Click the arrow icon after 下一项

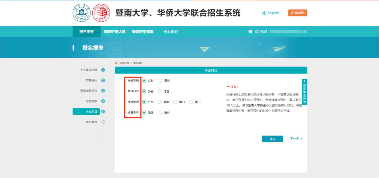[301, 139]
